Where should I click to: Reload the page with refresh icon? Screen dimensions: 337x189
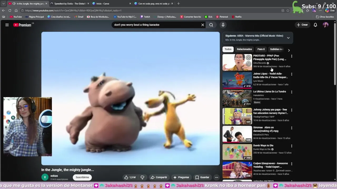(10, 10)
